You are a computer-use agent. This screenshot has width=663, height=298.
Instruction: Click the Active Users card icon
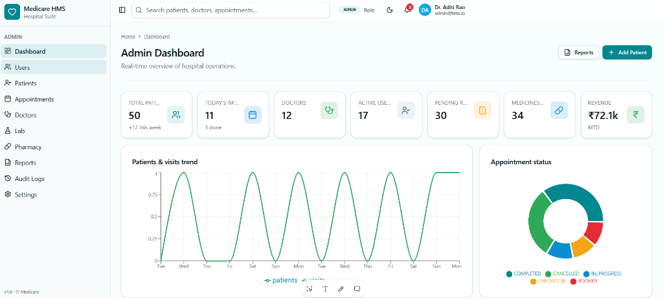(406, 110)
